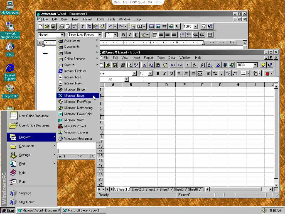Click the Start button
This screenshot has width=285, height=214.
(x=8, y=210)
